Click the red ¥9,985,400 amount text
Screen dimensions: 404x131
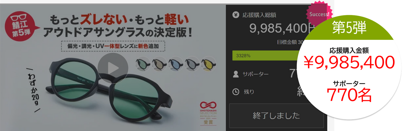tap(349, 62)
